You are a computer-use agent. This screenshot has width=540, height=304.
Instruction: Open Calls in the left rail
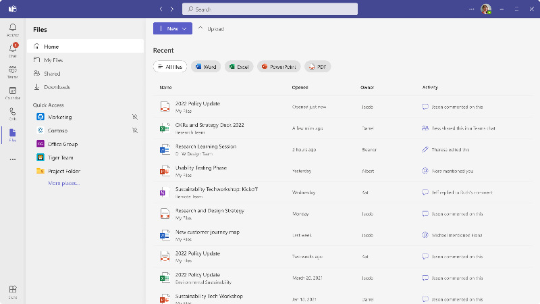[12, 113]
